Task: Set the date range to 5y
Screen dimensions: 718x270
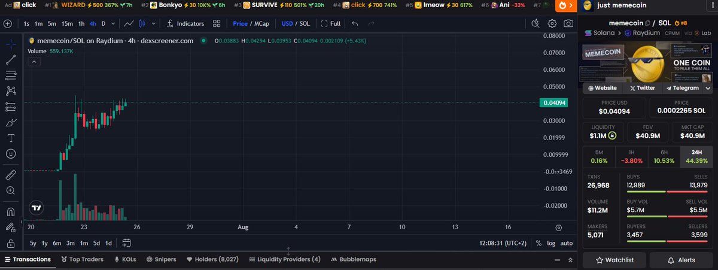Action: [34, 243]
